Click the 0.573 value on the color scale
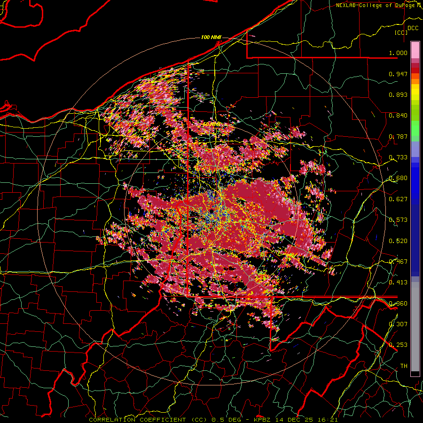423x423 pixels. click(x=398, y=220)
